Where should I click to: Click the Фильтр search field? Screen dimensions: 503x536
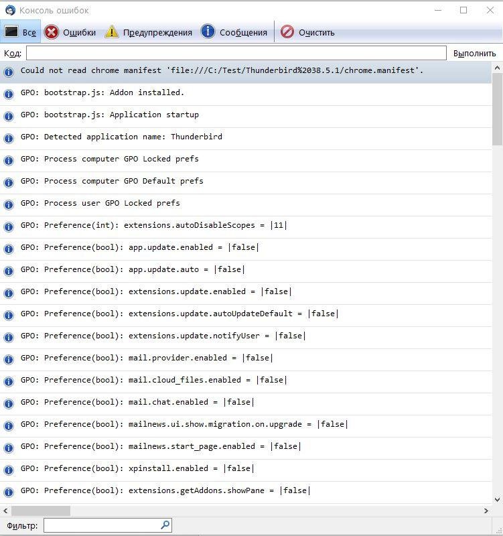102,525
